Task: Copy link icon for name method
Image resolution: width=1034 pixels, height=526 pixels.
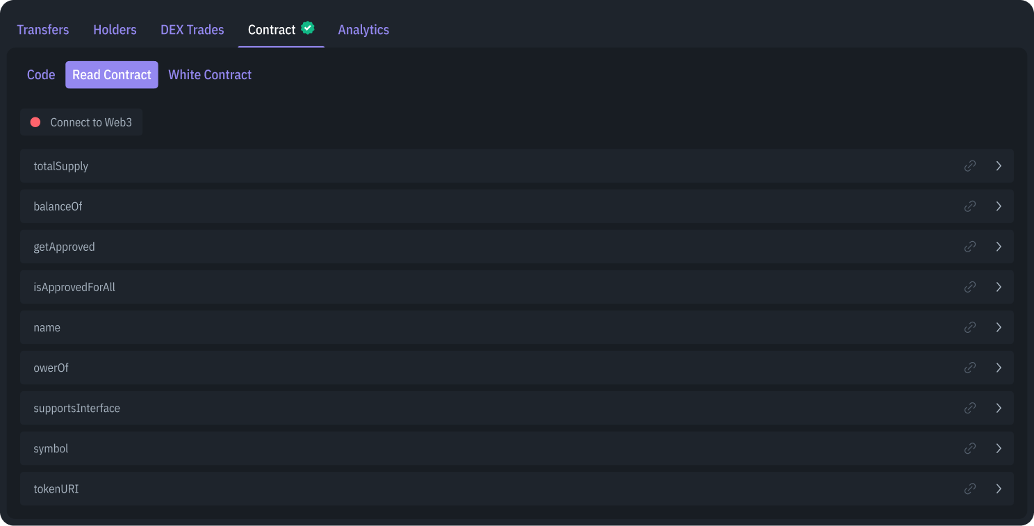Action: [x=970, y=327]
